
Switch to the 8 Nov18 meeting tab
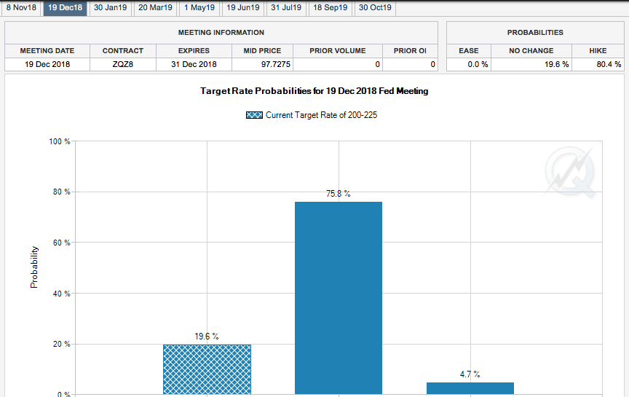tap(21, 8)
